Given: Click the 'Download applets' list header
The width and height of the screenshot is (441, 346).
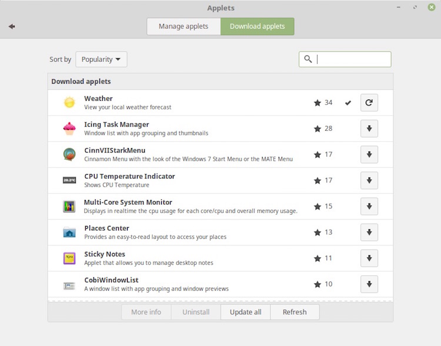Looking at the screenshot, I should pyautogui.click(x=81, y=81).
